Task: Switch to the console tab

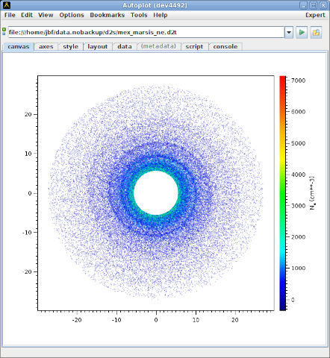Action: (x=225, y=46)
